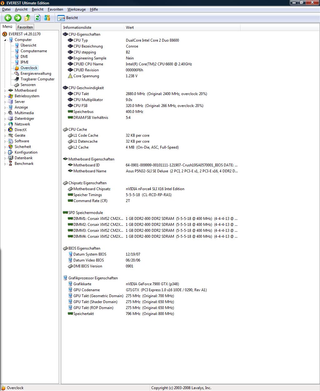Screen dimensions: 320x391
Task: Click the Multimedia tree icon
Action: click(11, 113)
